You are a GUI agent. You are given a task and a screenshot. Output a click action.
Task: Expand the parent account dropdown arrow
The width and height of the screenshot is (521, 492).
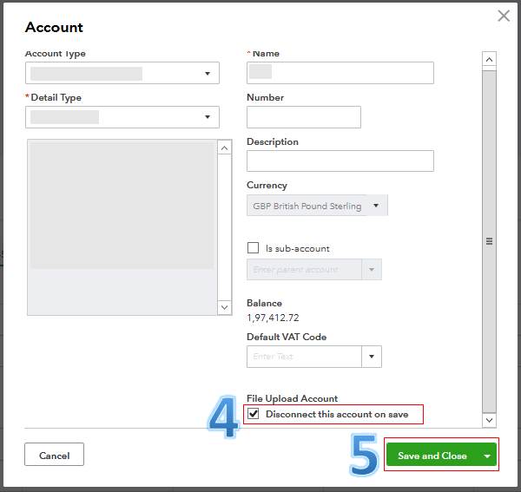[372, 270]
